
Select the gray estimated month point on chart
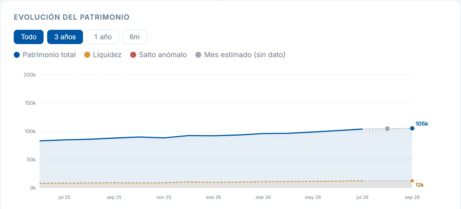click(x=387, y=129)
